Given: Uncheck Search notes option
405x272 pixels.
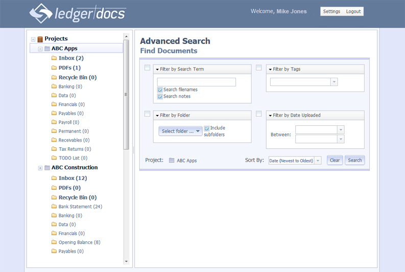Looking at the screenshot, I should point(160,97).
